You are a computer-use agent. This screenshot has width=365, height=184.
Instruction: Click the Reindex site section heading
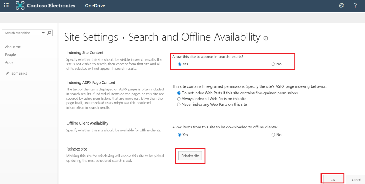77,149
